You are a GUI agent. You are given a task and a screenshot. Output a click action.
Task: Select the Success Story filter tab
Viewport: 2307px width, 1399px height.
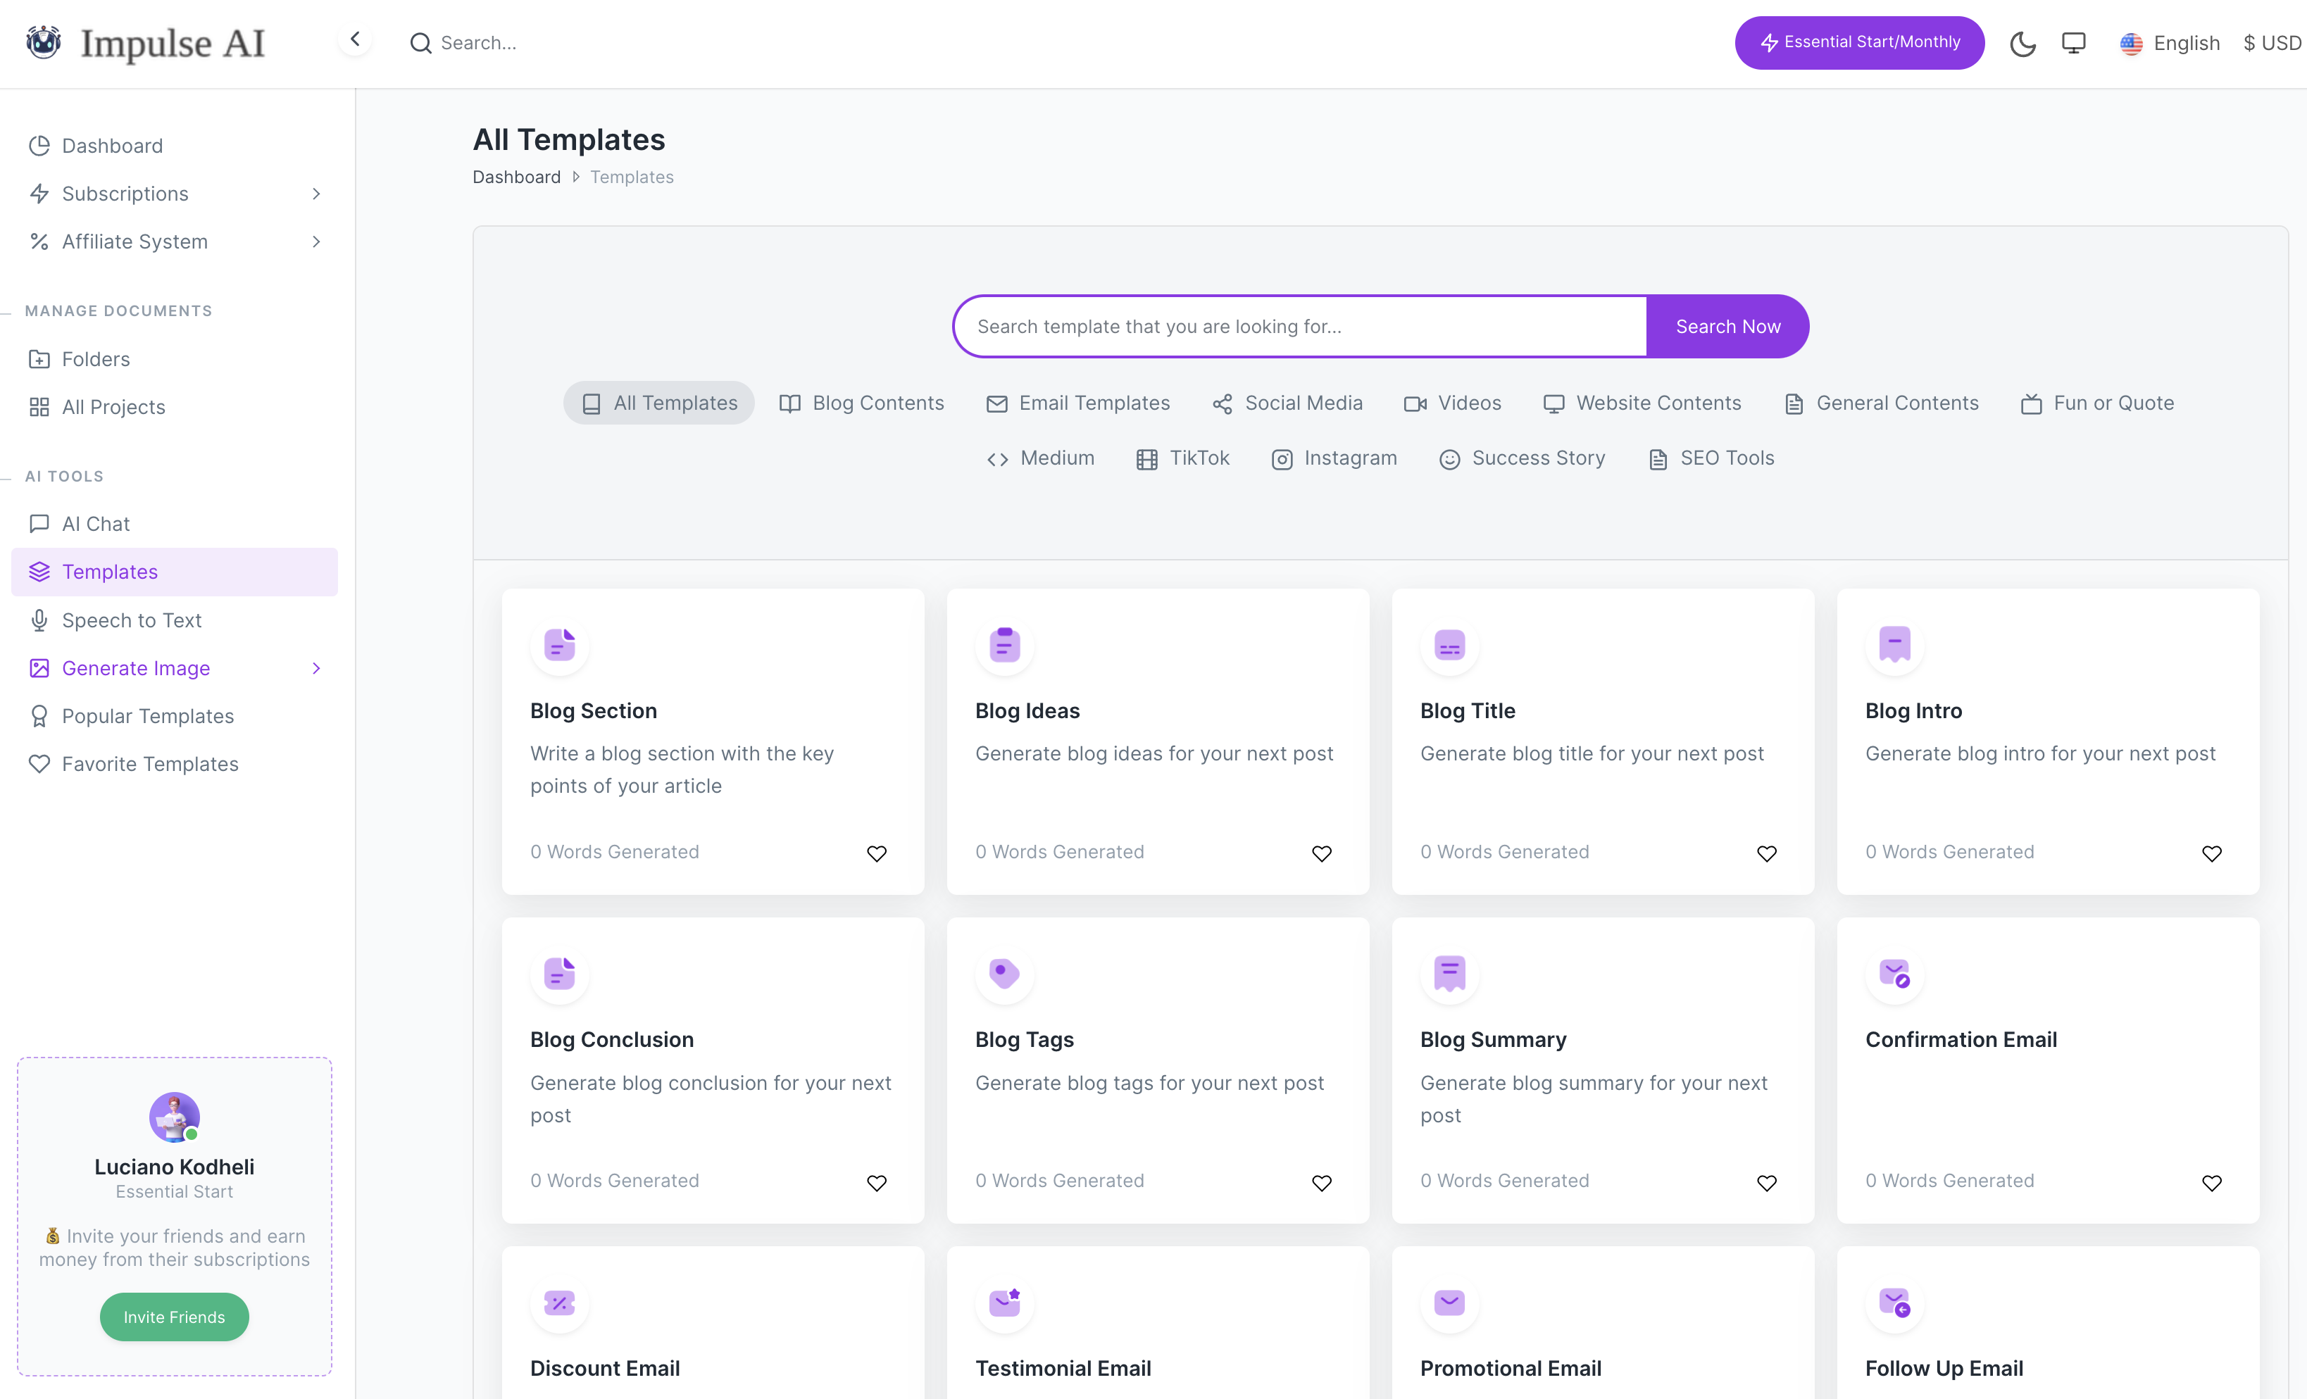[1522, 458]
